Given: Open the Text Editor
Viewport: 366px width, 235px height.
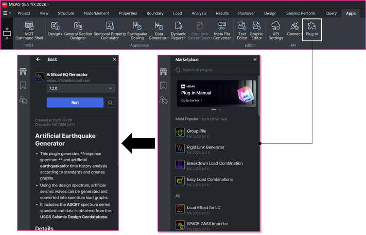Looking at the screenshot, I should click(242, 30).
